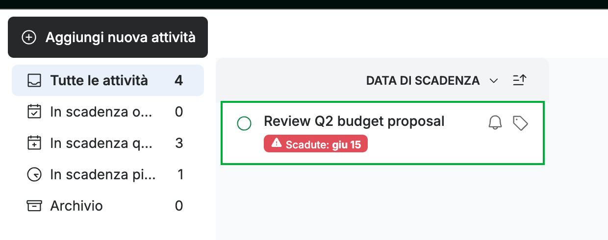The width and height of the screenshot is (608, 240).
Task: Click the archive box icon beside Archivio
Action: (x=34, y=206)
